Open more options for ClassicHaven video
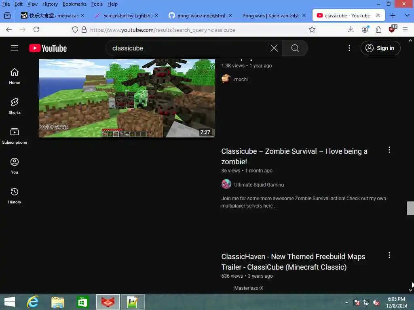 [389, 255]
